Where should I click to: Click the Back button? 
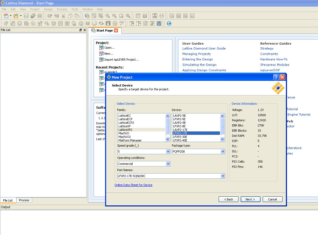[229, 199]
